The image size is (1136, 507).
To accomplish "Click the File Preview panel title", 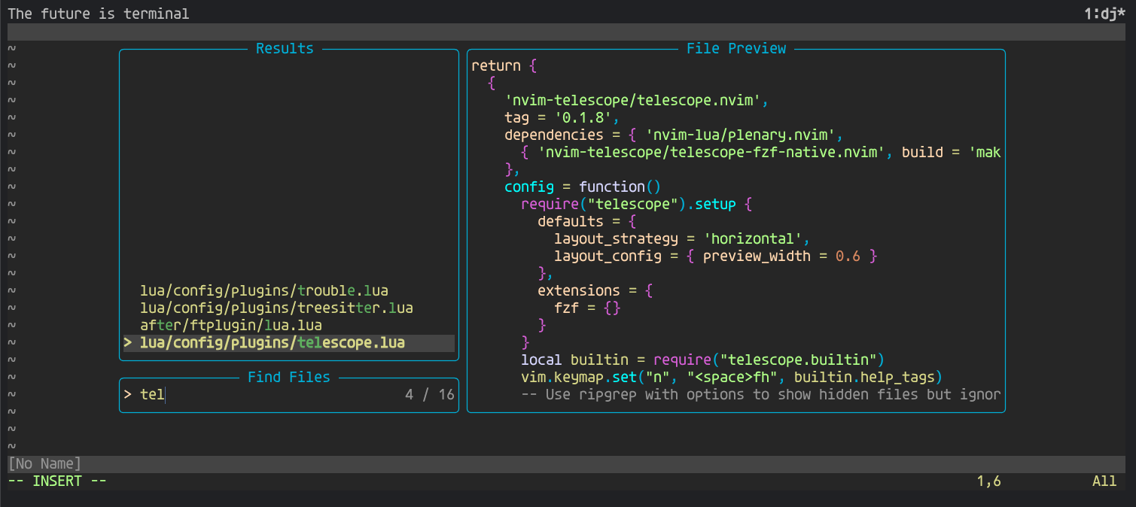I will pyautogui.click(x=736, y=48).
